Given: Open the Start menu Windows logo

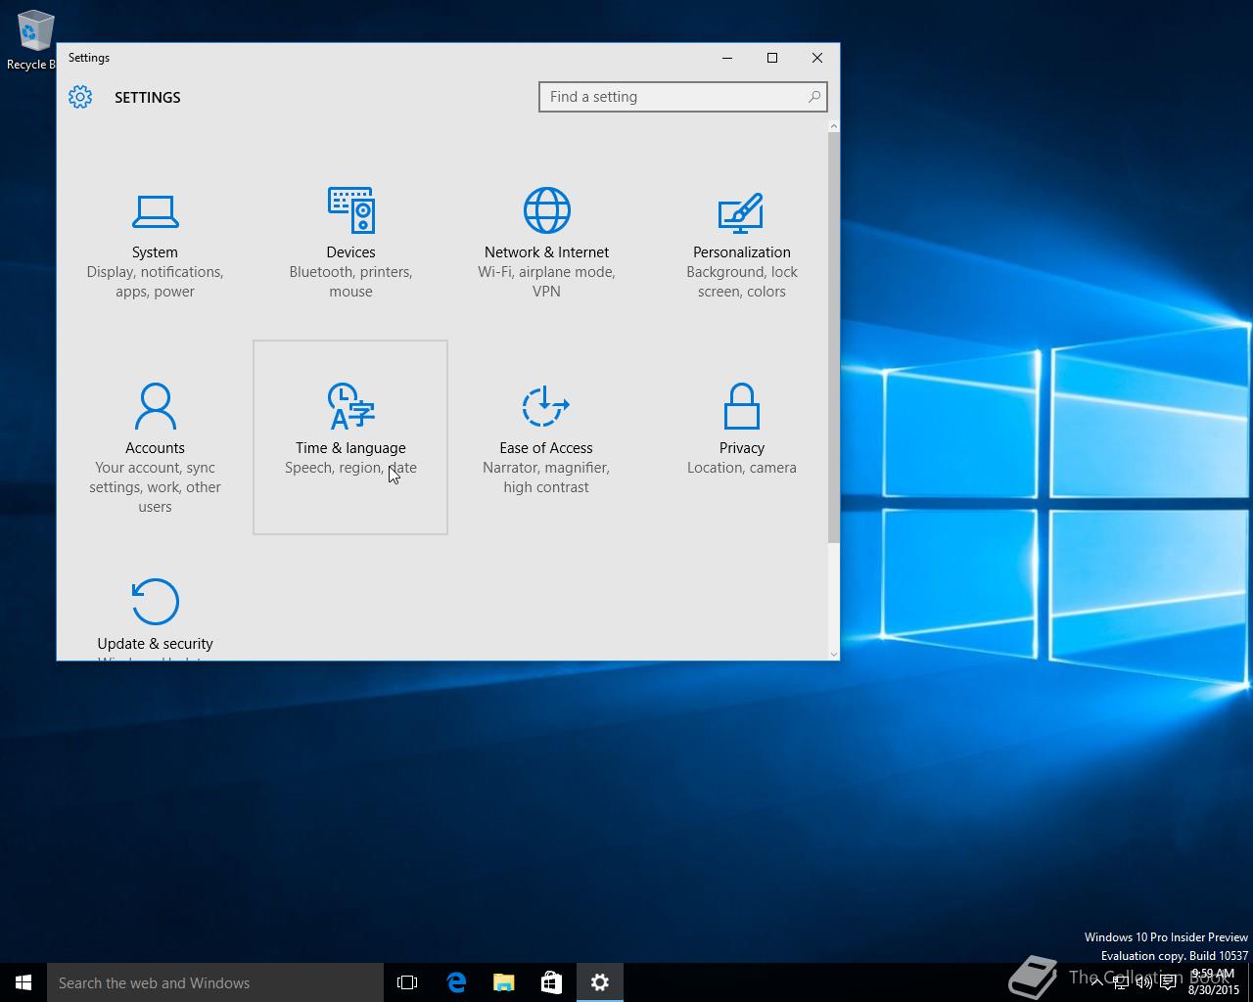Looking at the screenshot, I should pos(23,982).
